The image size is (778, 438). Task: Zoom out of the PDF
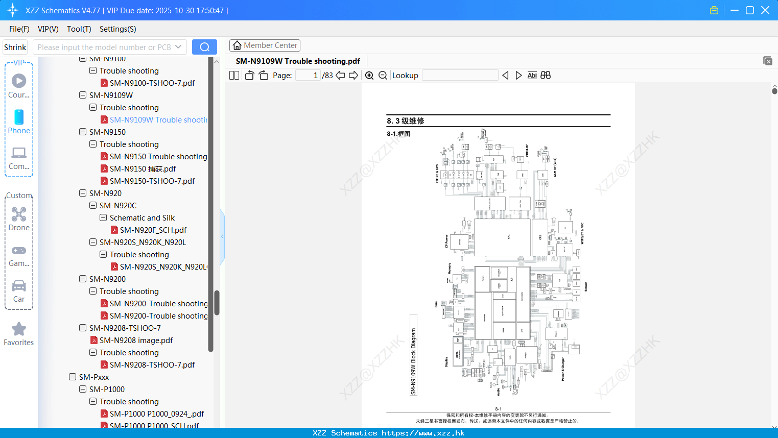(383, 75)
